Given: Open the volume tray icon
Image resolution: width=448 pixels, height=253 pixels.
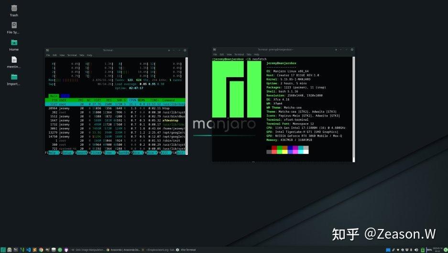Looking at the screenshot, I should point(416,250).
